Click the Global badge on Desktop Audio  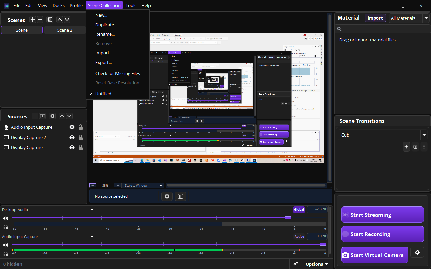[299, 209]
